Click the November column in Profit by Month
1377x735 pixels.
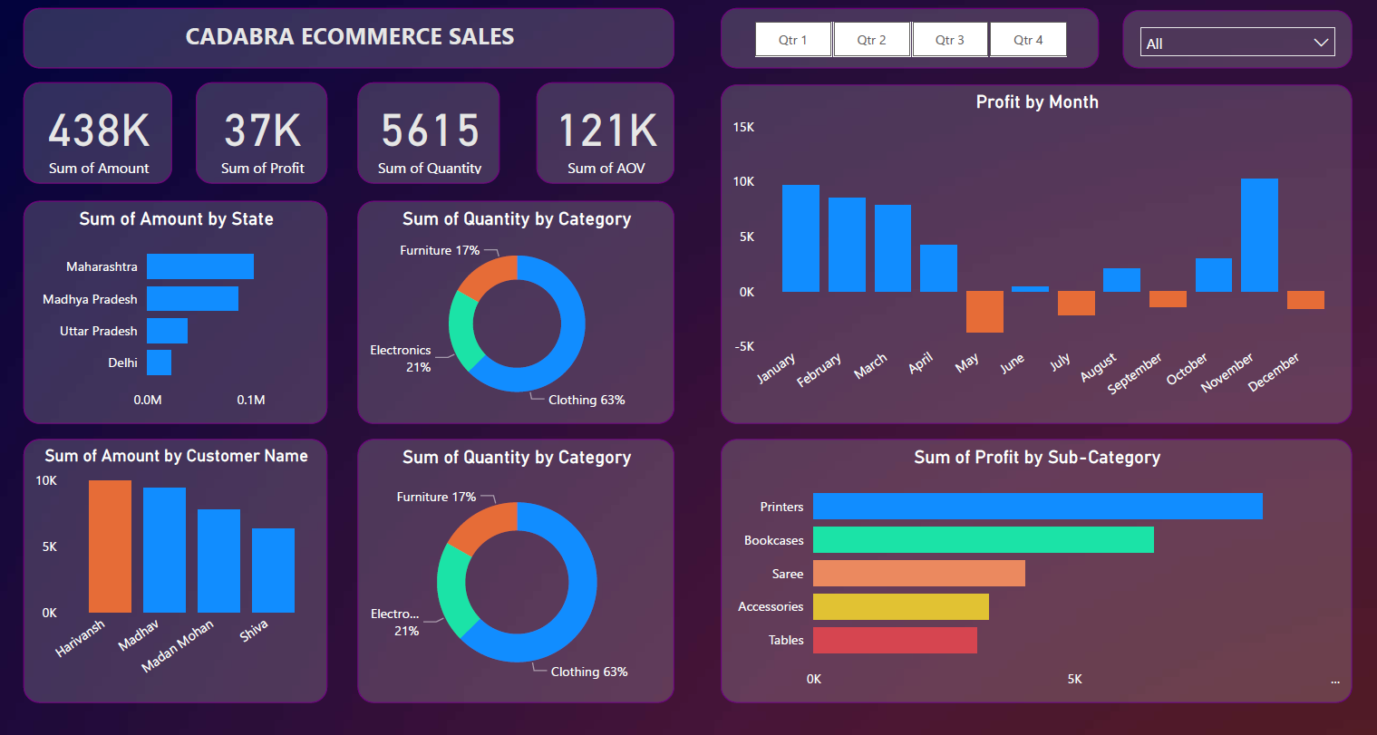tap(1260, 236)
